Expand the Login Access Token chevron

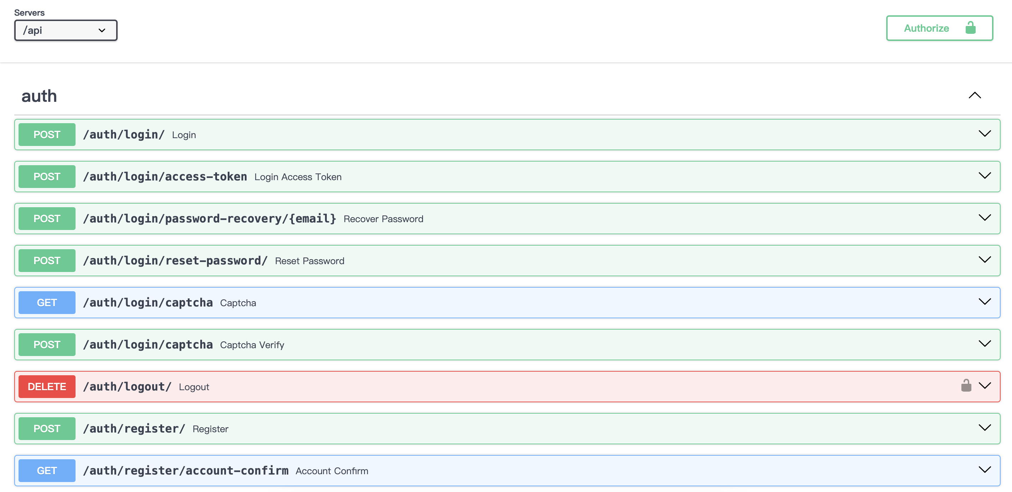pos(985,176)
